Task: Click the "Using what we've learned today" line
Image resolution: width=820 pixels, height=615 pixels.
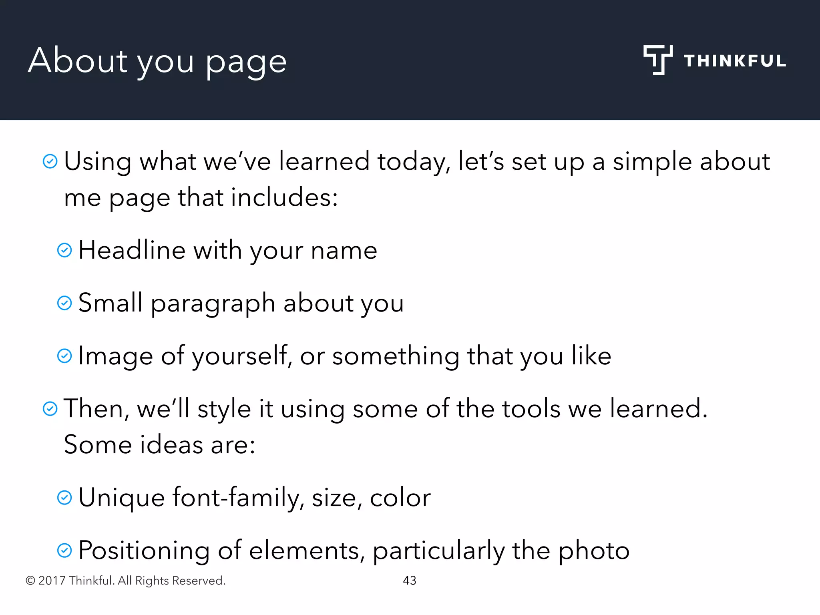Action: [416, 161]
